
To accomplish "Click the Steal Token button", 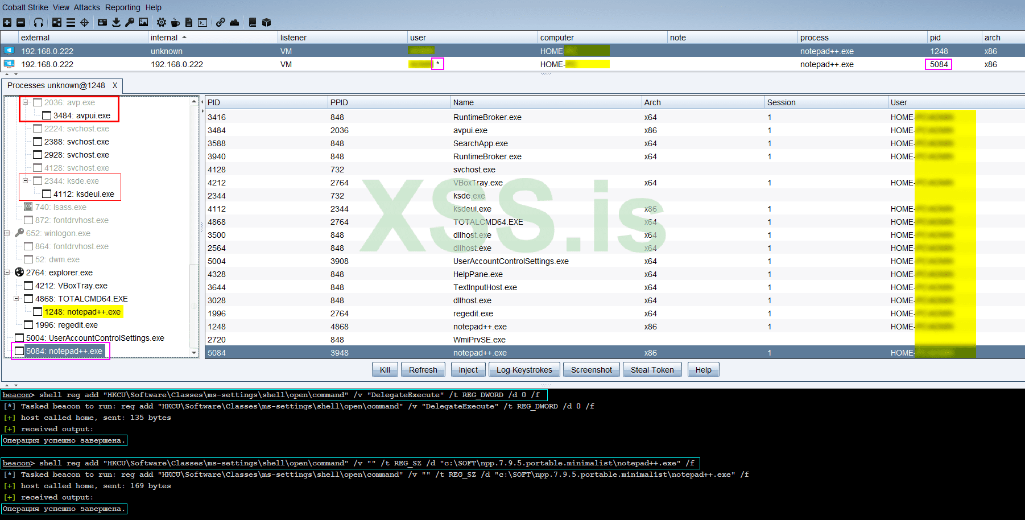I will click(x=652, y=370).
